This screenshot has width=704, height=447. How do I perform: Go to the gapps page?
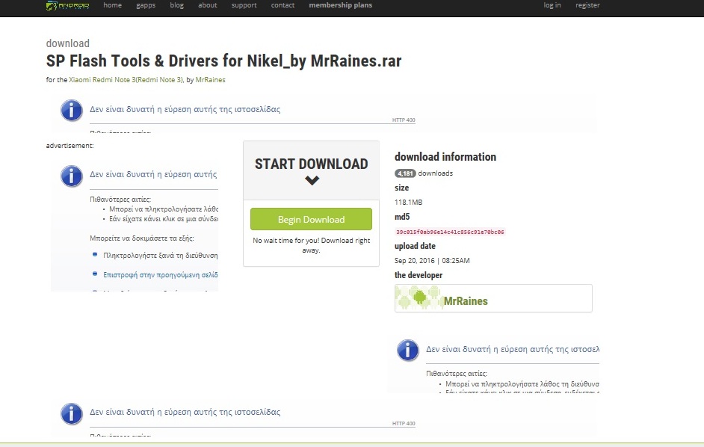point(146,5)
